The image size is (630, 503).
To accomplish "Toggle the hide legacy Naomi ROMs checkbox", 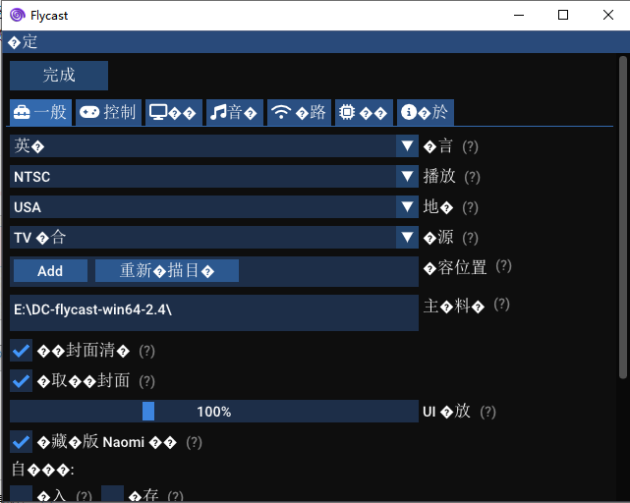I will 21,442.
